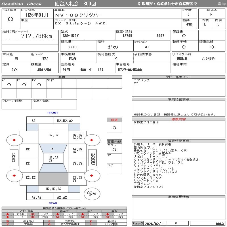The width and height of the screenshot is (227, 227).
Task: Select the ヤブレ interior tear circle
Action: click(x=114, y=150)
